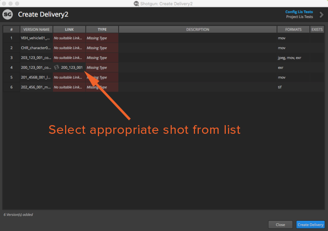The image size is (328, 231).
Task: Sort by the # column header
Action: (12, 29)
